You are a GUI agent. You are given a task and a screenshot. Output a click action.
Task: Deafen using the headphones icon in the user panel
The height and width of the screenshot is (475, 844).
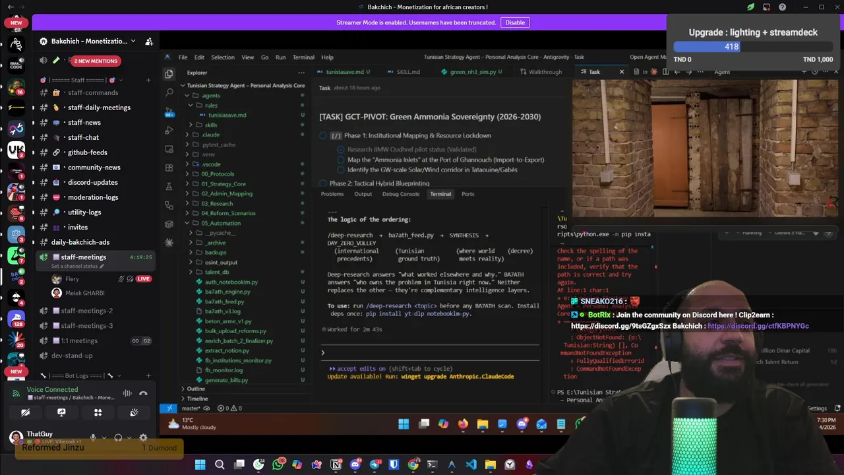[x=118, y=437]
